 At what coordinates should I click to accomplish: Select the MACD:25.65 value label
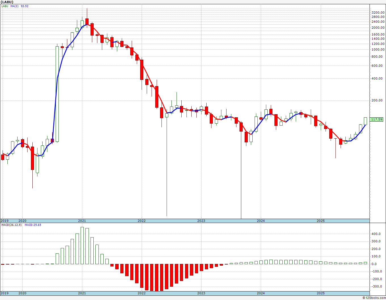pyautogui.click(x=33, y=225)
